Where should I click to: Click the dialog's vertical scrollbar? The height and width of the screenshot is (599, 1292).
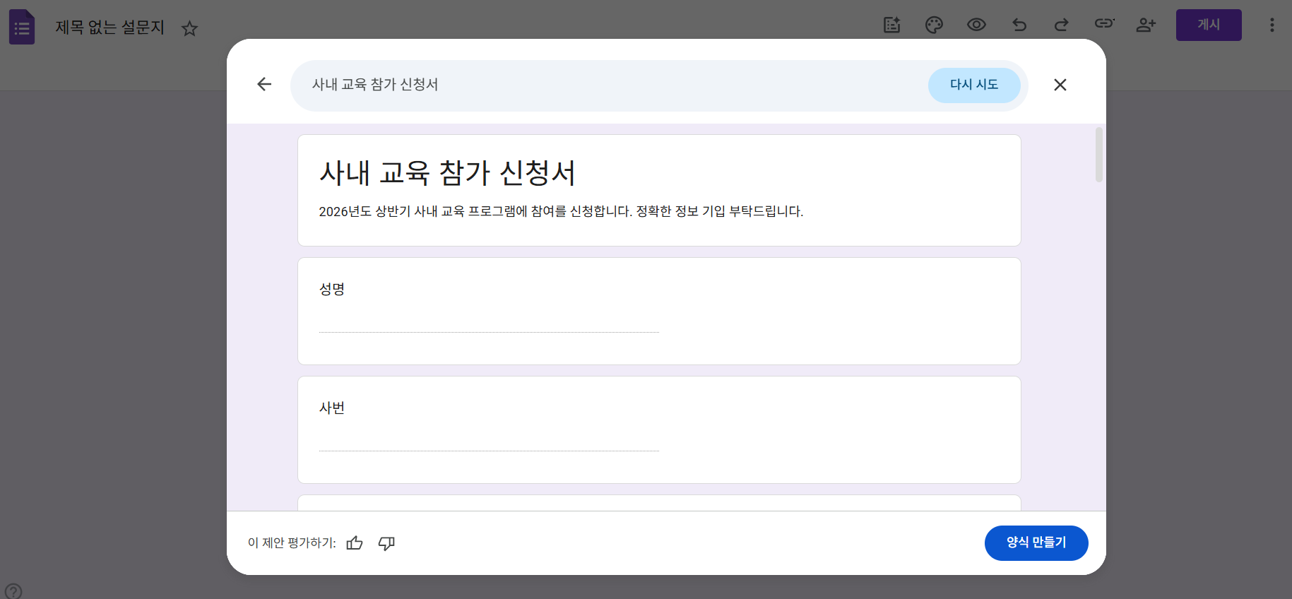1098,155
